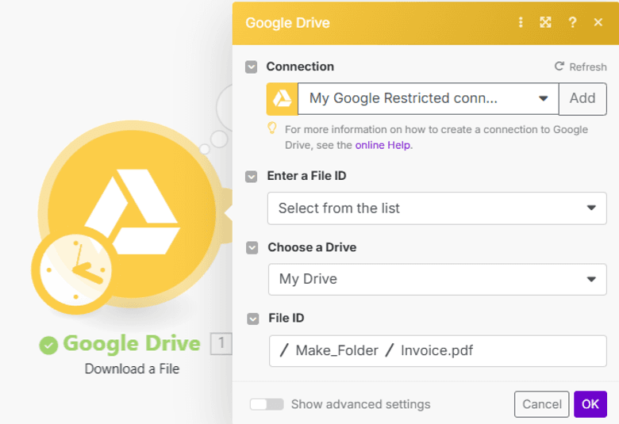Click the Google Drive logo beside connection field
Screen dimensions: 619x424
[x=282, y=98]
